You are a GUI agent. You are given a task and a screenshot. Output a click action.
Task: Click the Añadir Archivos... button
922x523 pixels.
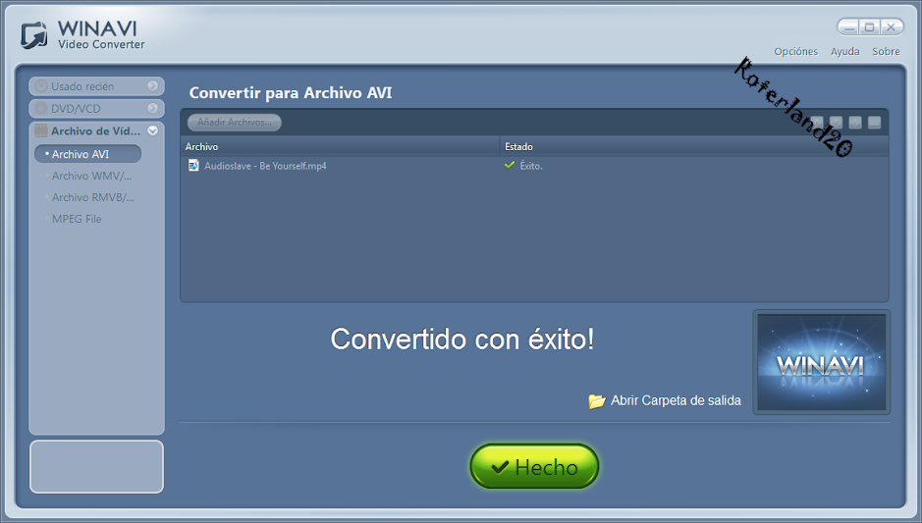click(234, 123)
